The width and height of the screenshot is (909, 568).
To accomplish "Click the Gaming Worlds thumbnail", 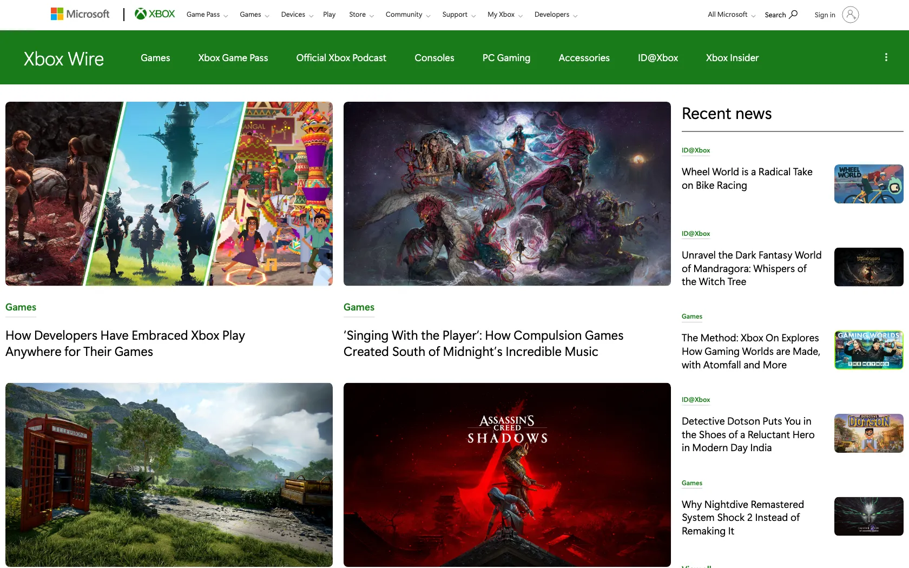I will tap(869, 350).
